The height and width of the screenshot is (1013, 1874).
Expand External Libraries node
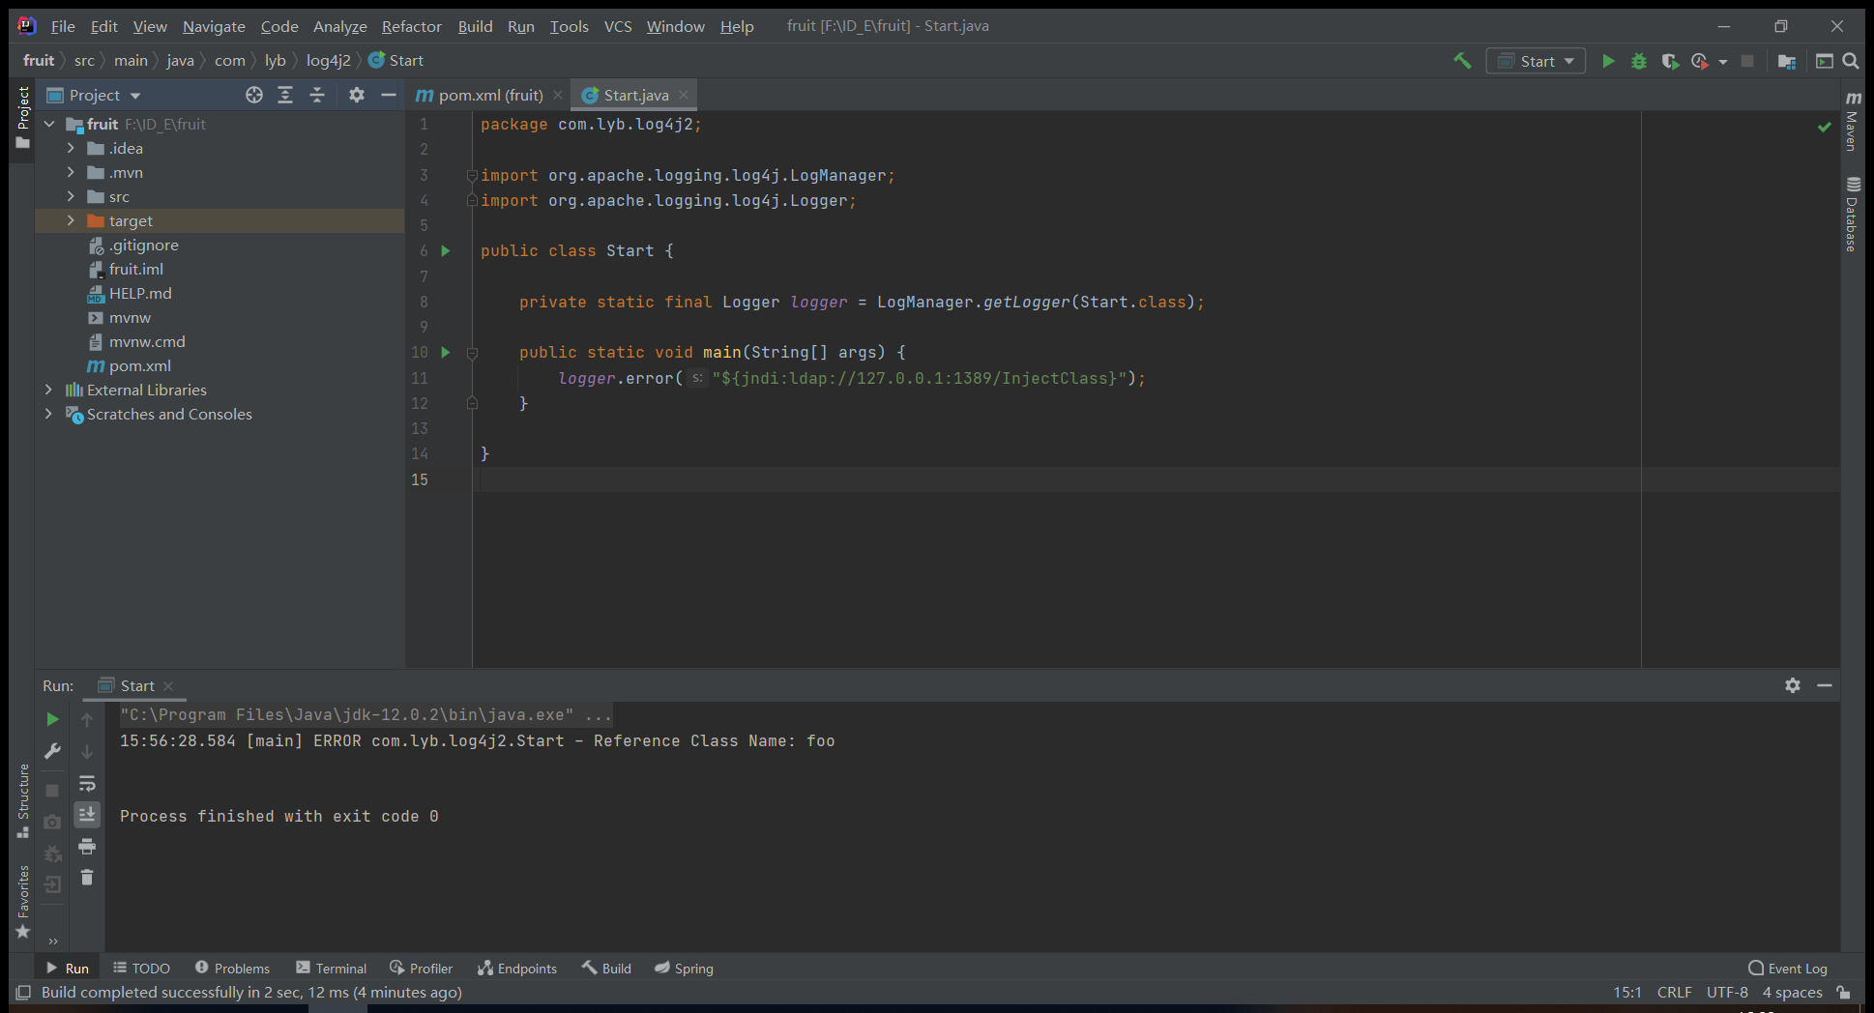click(49, 391)
